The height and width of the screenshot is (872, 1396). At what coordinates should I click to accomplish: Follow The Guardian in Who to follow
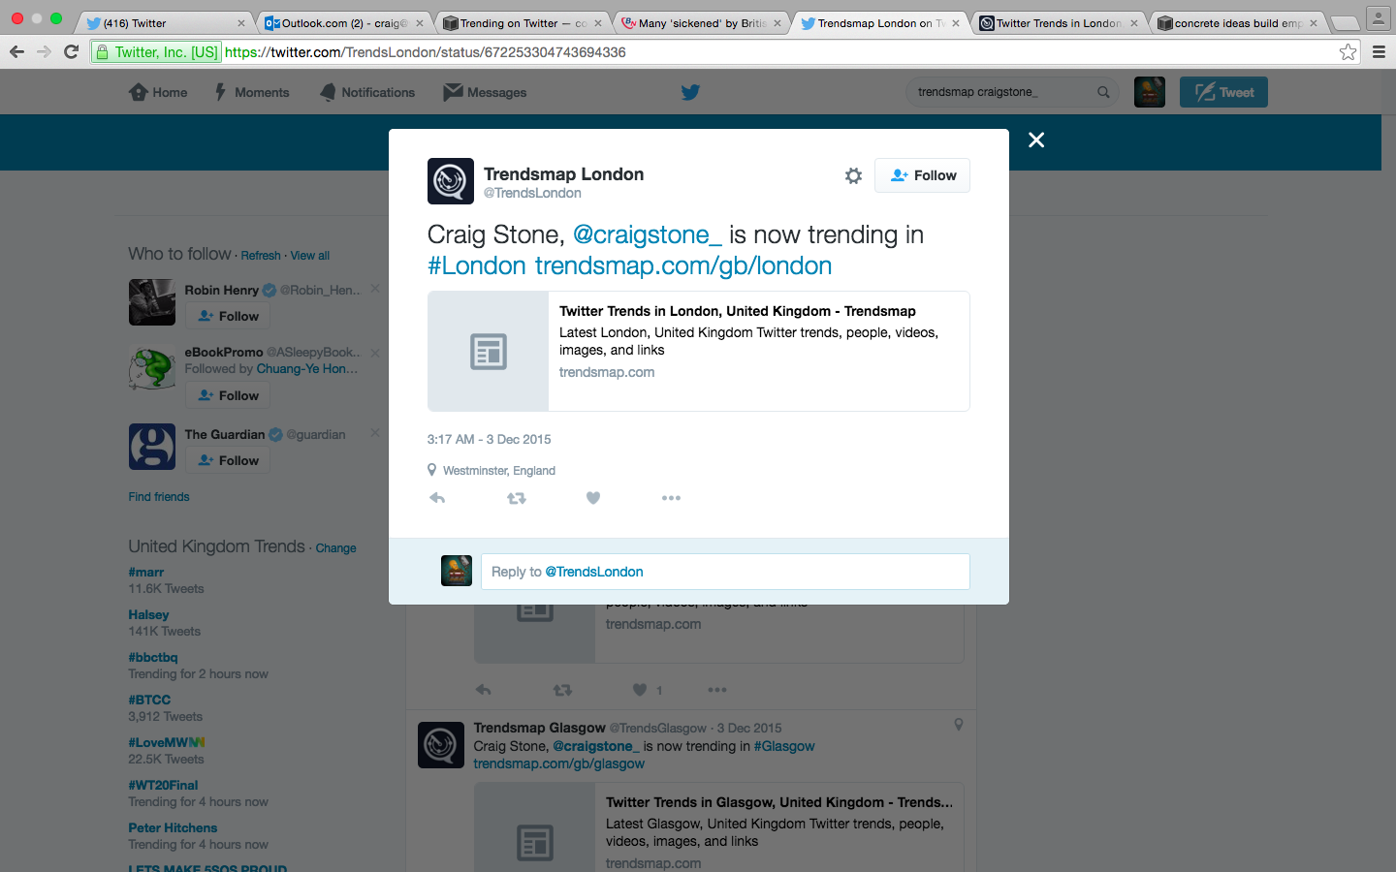pos(228,460)
